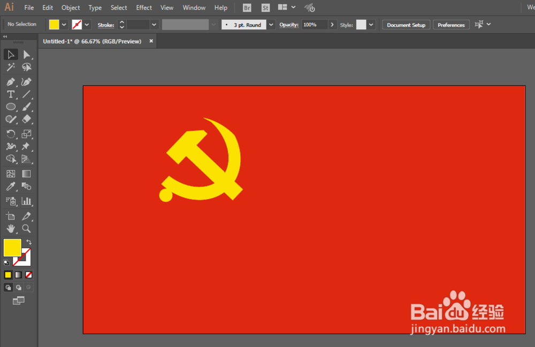This screenshot has height=347, width=535.
Task: Open the Window menu
Action: coord(194,7)
